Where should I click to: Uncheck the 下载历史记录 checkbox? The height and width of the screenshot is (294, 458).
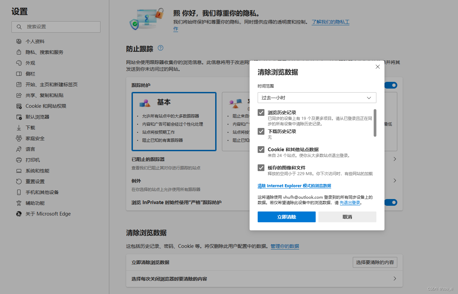coord(261,131)
